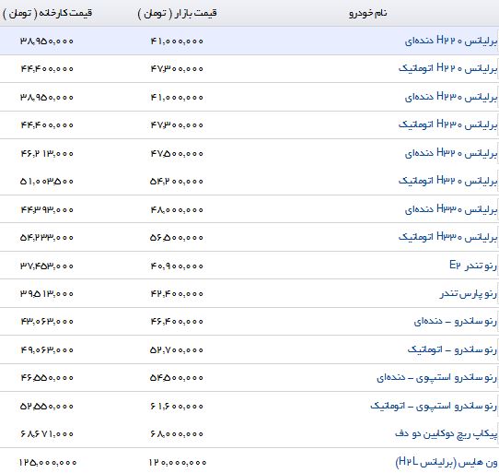Select factory price 39,513,000 cell
This screenshot has width=499, height=473.
coord(47,293)
